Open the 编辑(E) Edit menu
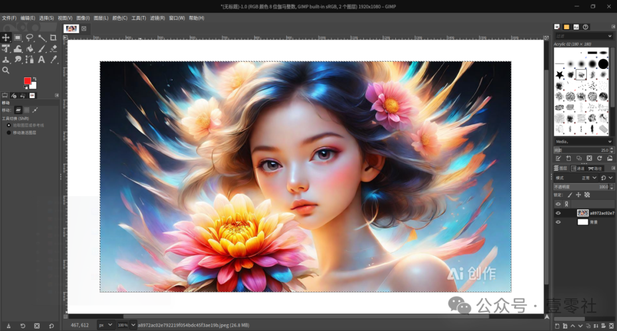This screenshot has width=617, height=331. point(27,18)
